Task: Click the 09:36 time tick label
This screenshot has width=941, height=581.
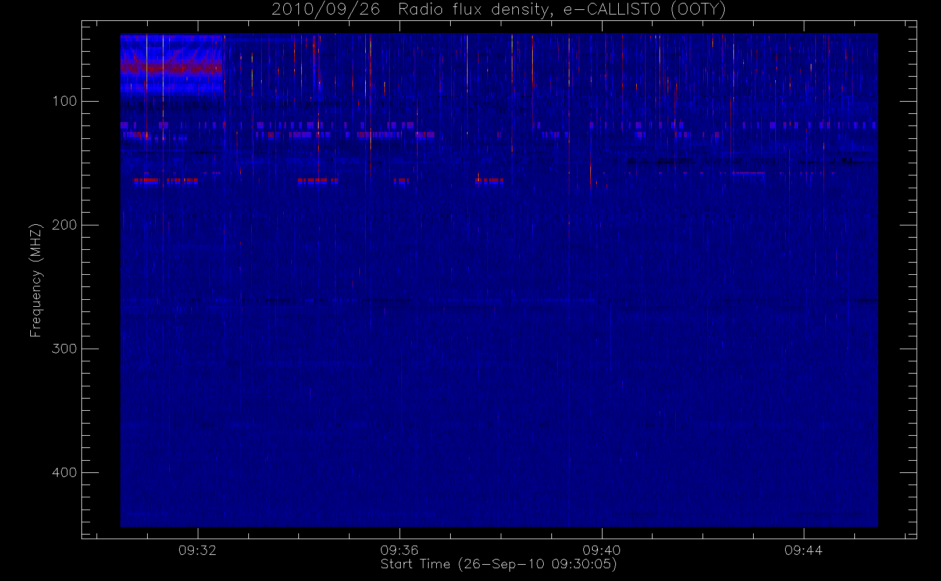Action: (399, 550)
